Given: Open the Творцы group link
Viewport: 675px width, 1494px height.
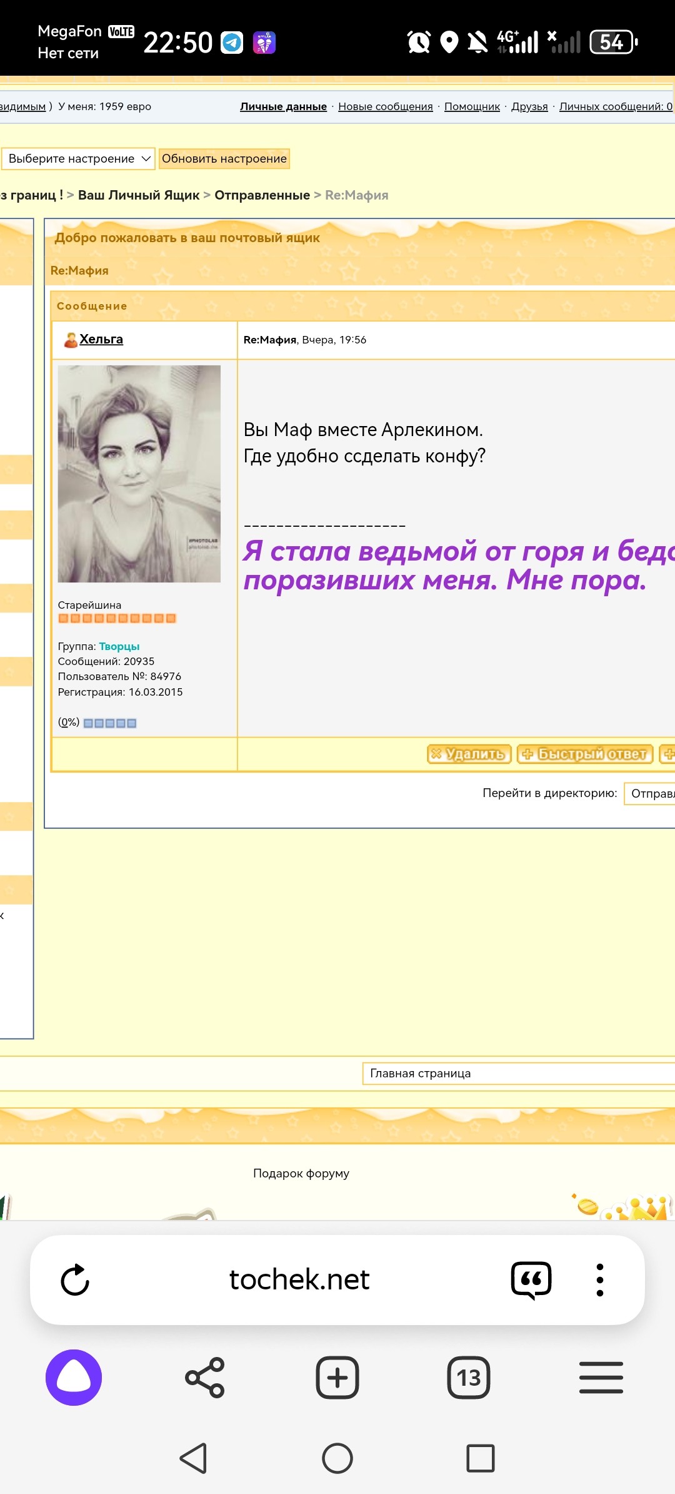Looking at the screenshot, I should (119, 646).
